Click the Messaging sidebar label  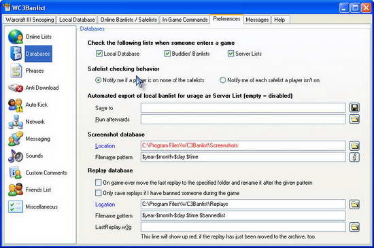(37, 139)
